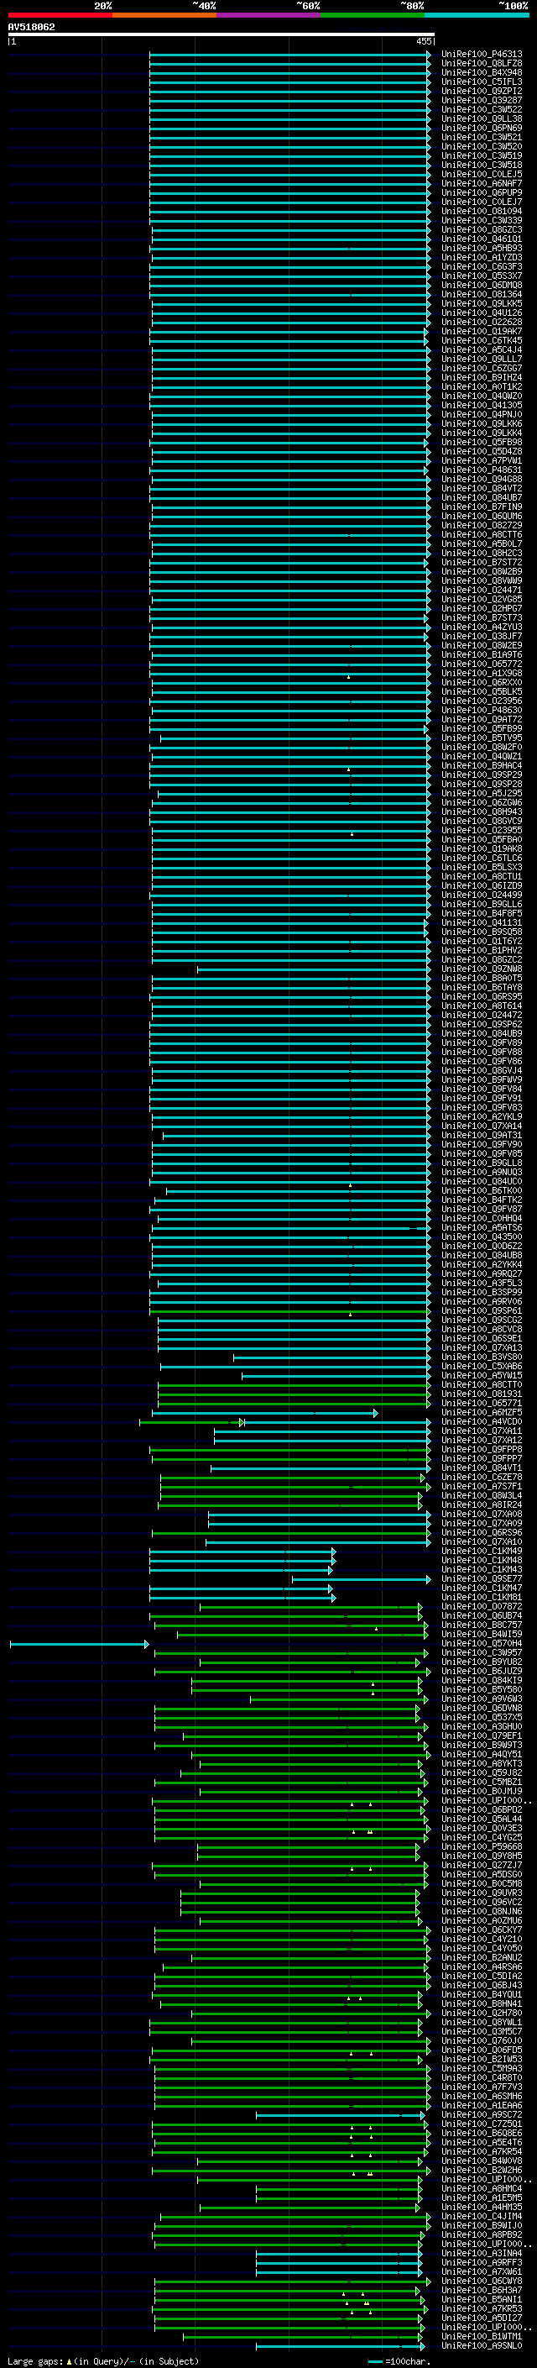This screenshot has width=537, height=2368.
Task: Select hit label UniRef100_C6G3F3
Action: (x=481, y=266)
